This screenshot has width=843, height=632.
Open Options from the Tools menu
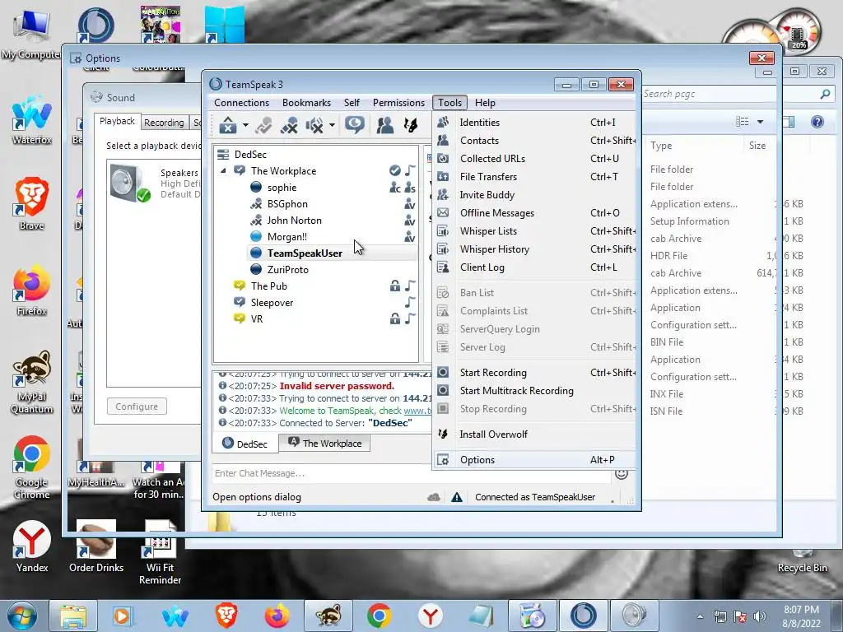(x=534, y=460)
